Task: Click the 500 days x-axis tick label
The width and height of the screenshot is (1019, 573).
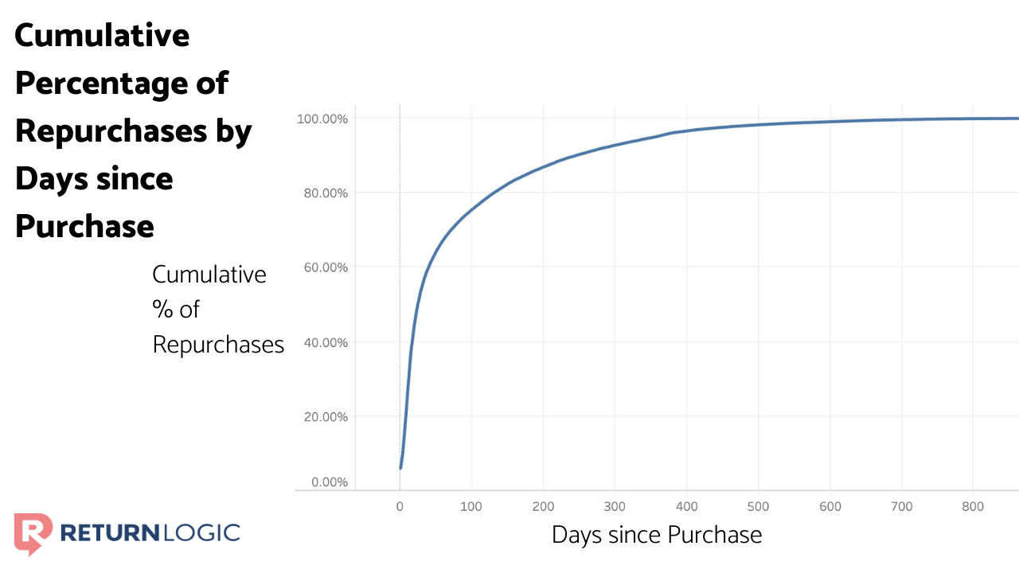Action: [758, 506]
